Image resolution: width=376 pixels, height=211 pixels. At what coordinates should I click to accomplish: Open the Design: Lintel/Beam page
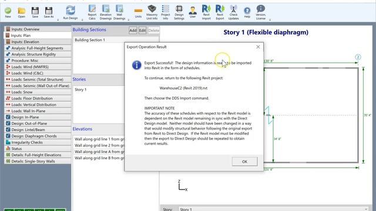pos(38,130)
